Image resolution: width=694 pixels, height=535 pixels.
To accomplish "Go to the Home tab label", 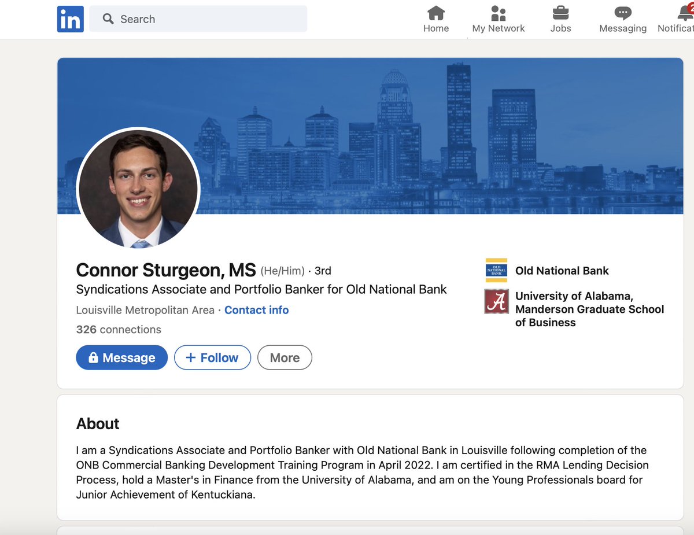I will click(x=436, y=28).
